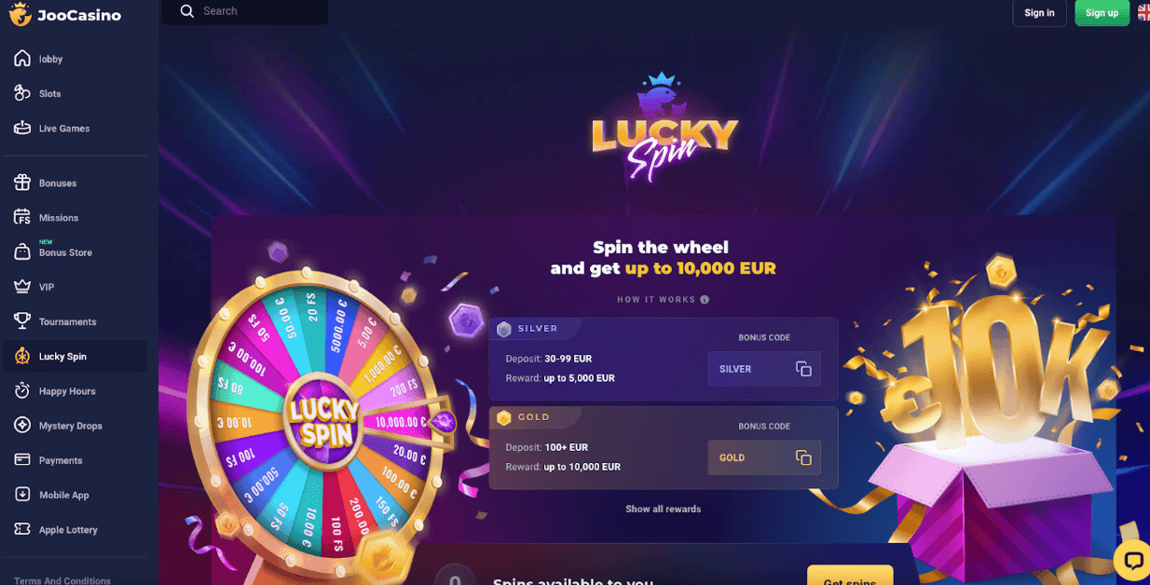Click the Sign in button
1150x585 pixels.
1039,13
